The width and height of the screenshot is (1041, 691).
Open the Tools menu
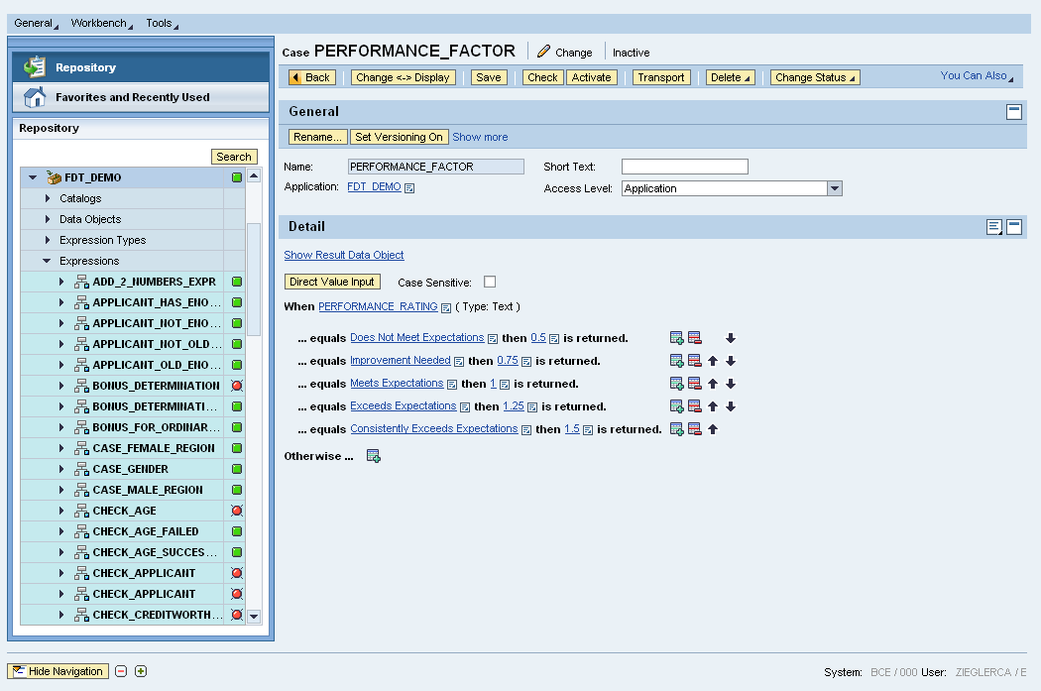pos(162,23)
